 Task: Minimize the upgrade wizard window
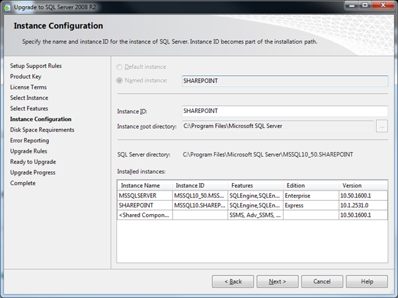[x=352, y=5]
